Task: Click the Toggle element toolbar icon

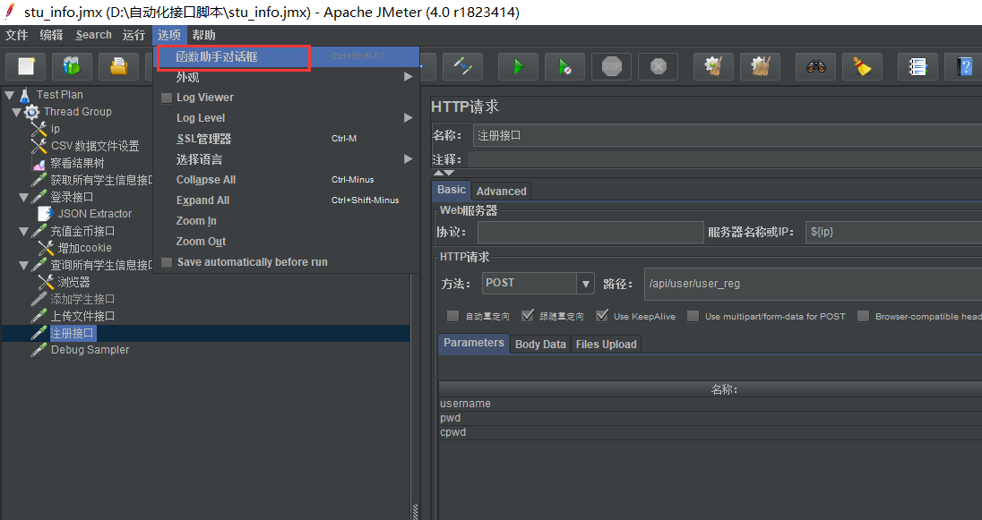Action: [x=463, y=66]
